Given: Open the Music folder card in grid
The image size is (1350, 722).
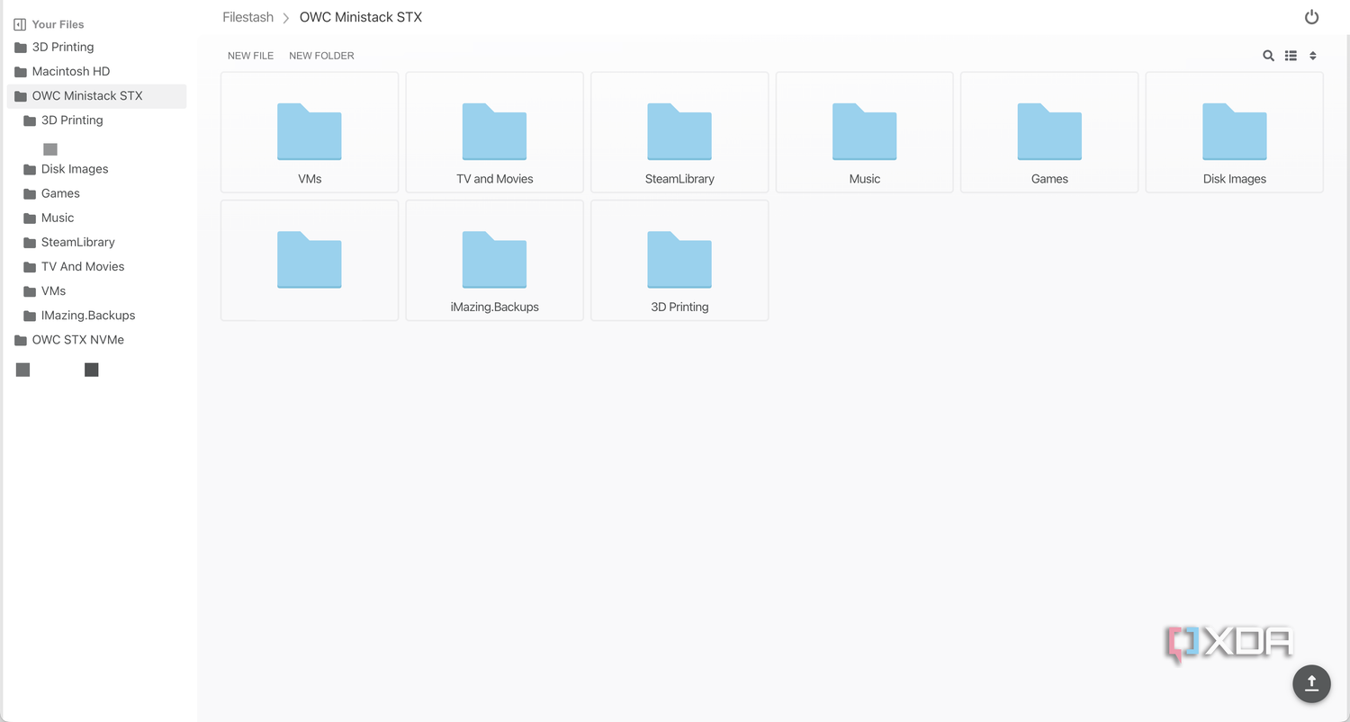Looking at the screenshot, I should click(865, 132).
